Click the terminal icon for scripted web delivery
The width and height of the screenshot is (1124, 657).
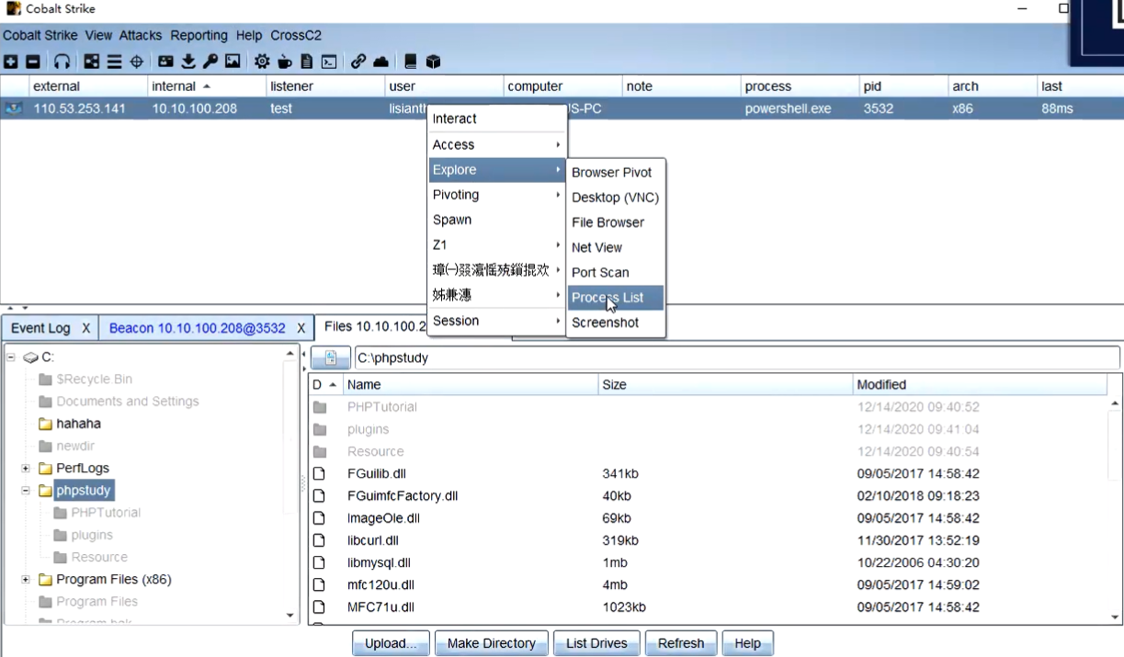329,62
